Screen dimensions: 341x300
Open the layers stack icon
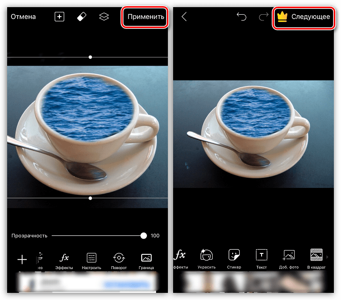click(x=104, y=17)
